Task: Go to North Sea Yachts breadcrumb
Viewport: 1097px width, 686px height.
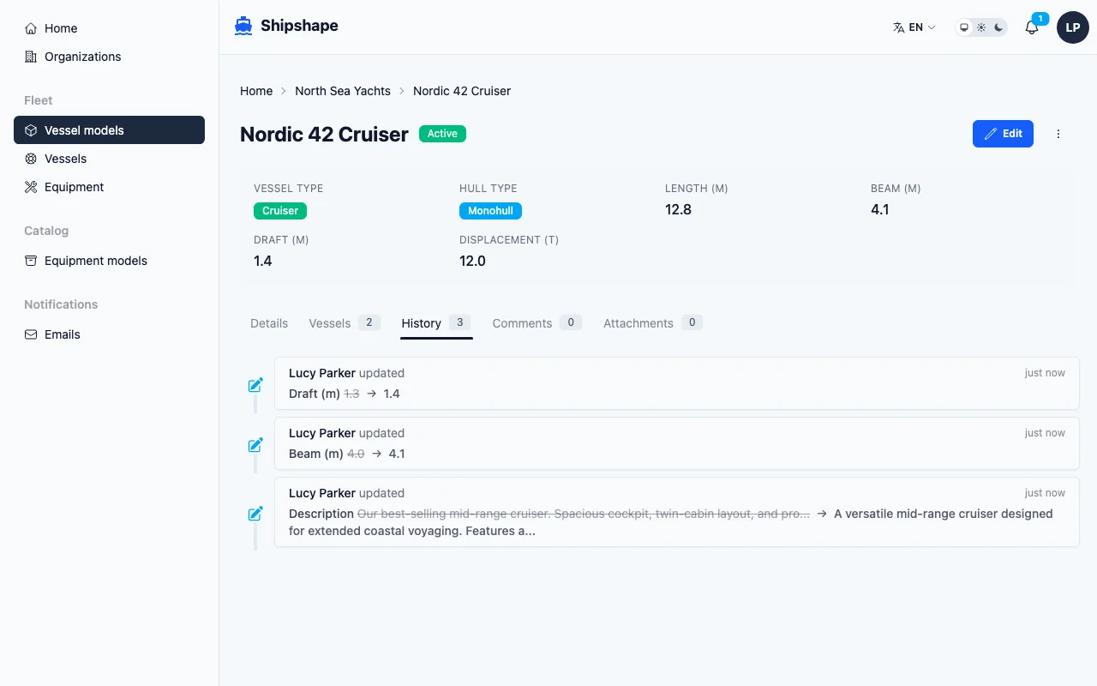Action: tap(343, 91)
